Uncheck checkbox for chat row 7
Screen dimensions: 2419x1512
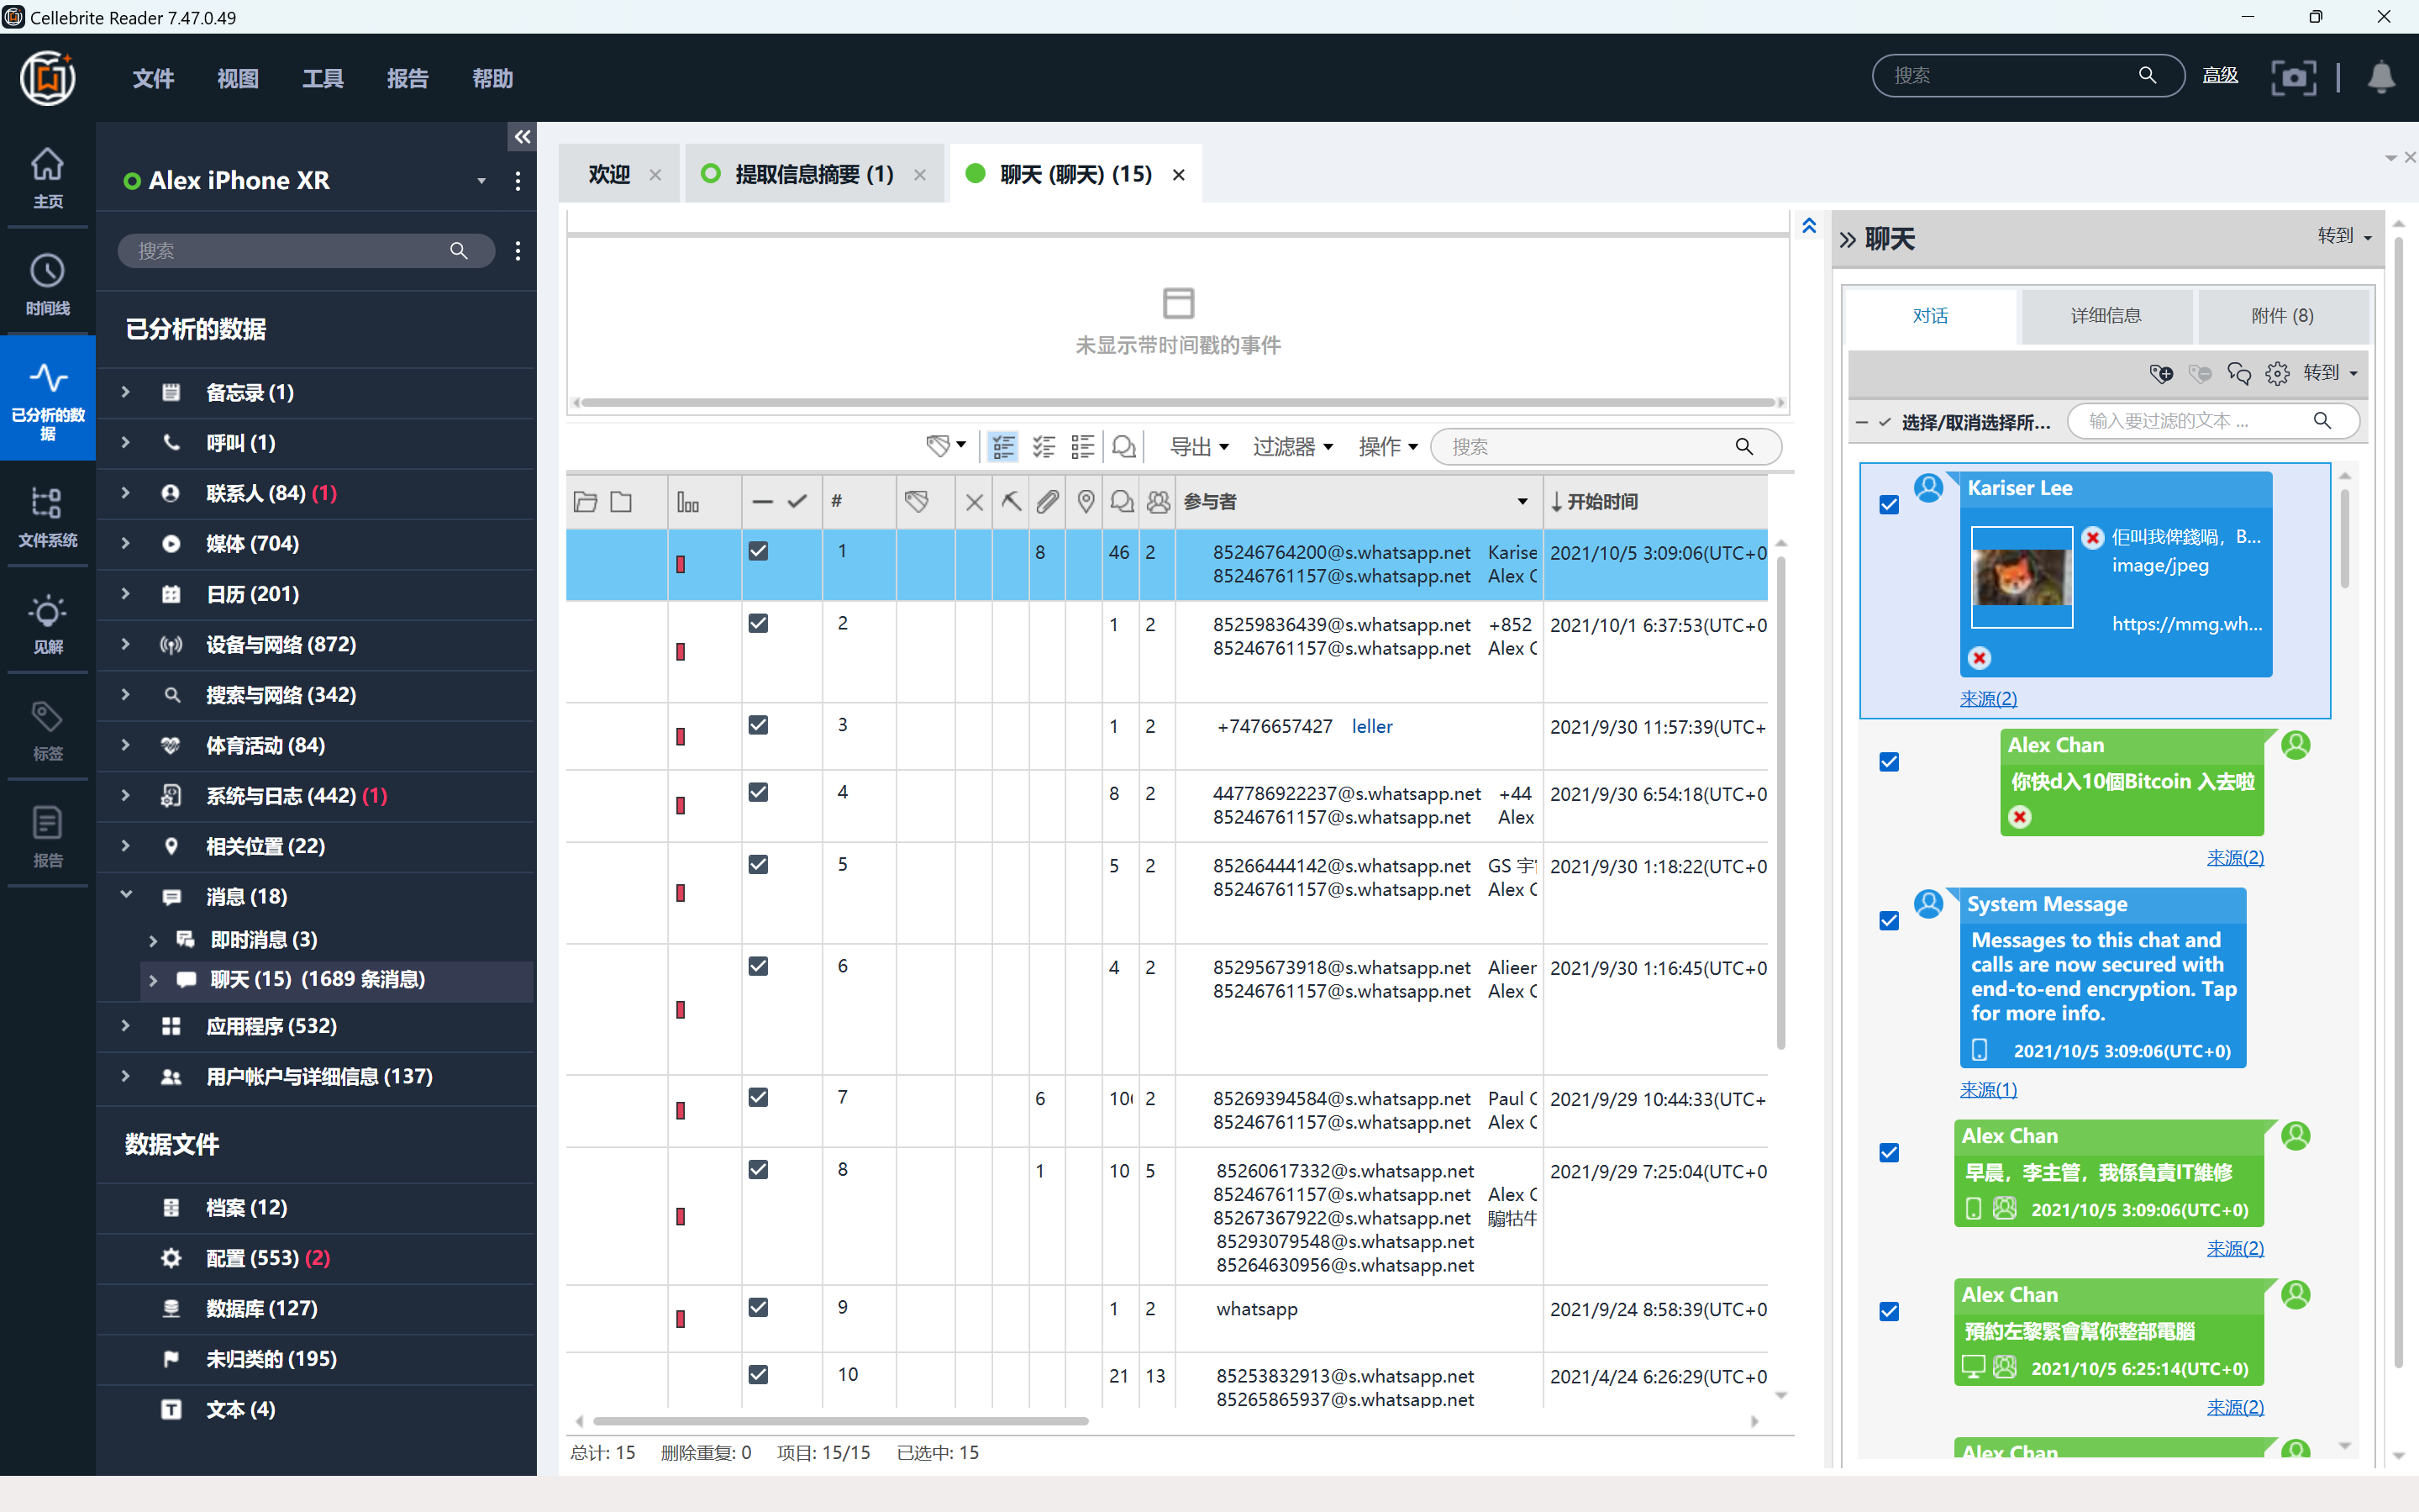759,1098
